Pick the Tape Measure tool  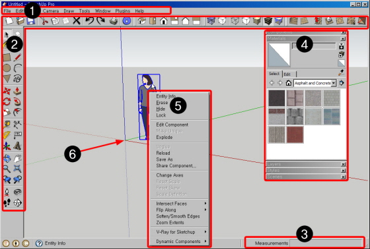click(x=7, y=124)
